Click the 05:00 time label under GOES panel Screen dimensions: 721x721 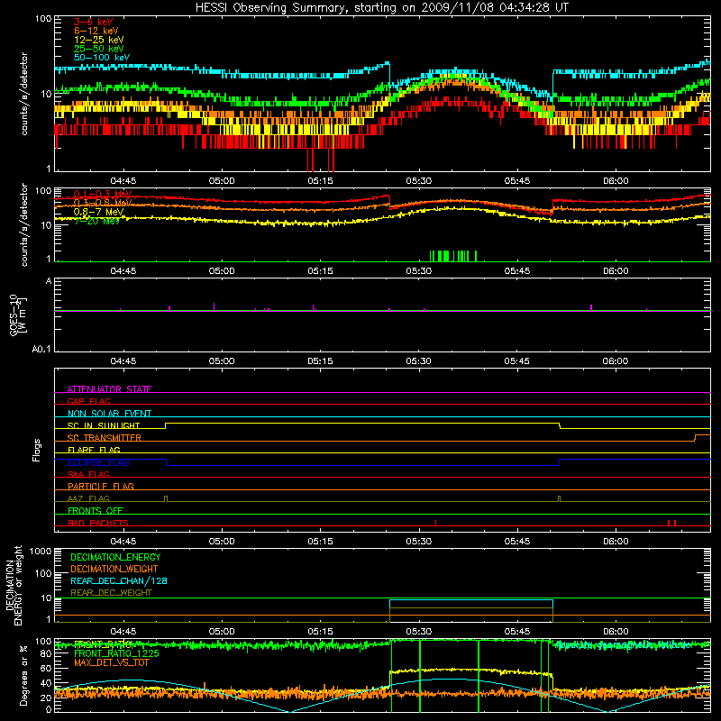222,361
